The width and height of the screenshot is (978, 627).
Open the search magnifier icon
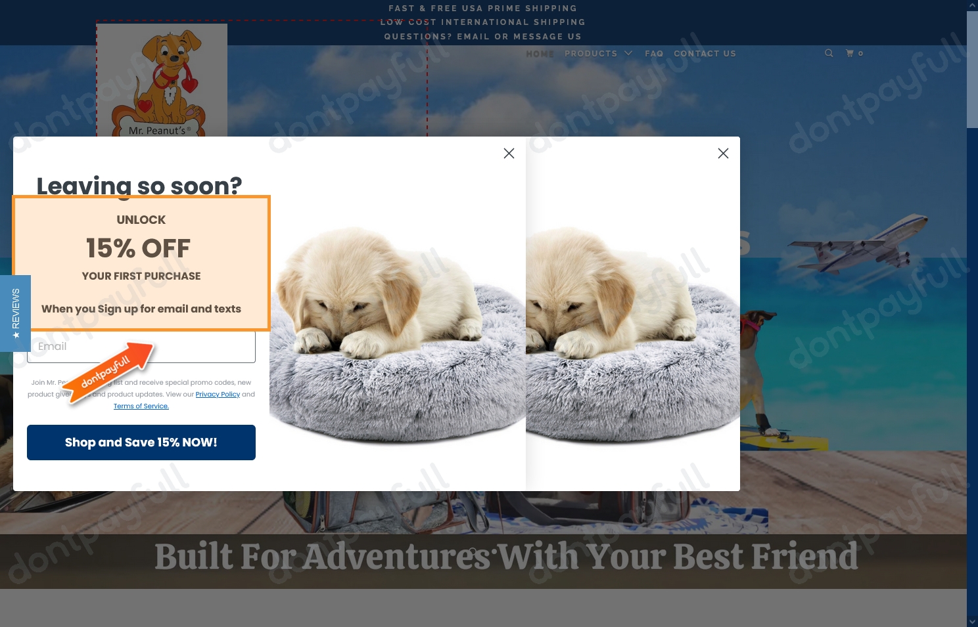pyautogui.click(x=829, y=53)
